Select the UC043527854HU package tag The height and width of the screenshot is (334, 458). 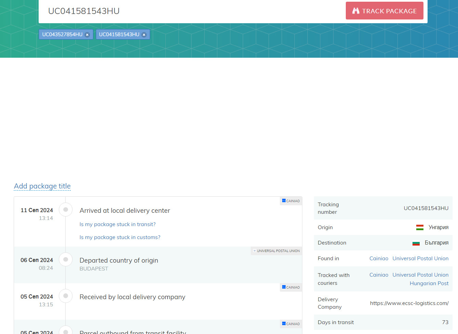[62, 34]
